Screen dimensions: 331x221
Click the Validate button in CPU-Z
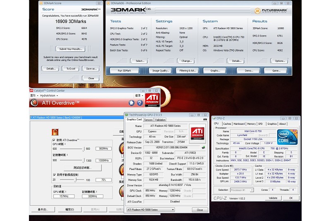(273, 198)
